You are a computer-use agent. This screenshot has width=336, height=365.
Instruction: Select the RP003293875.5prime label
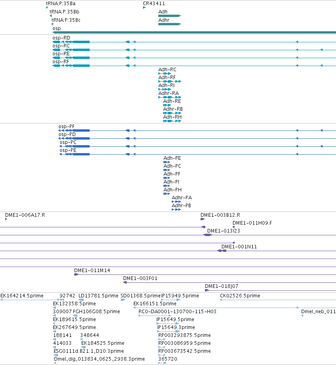[184, 335]
